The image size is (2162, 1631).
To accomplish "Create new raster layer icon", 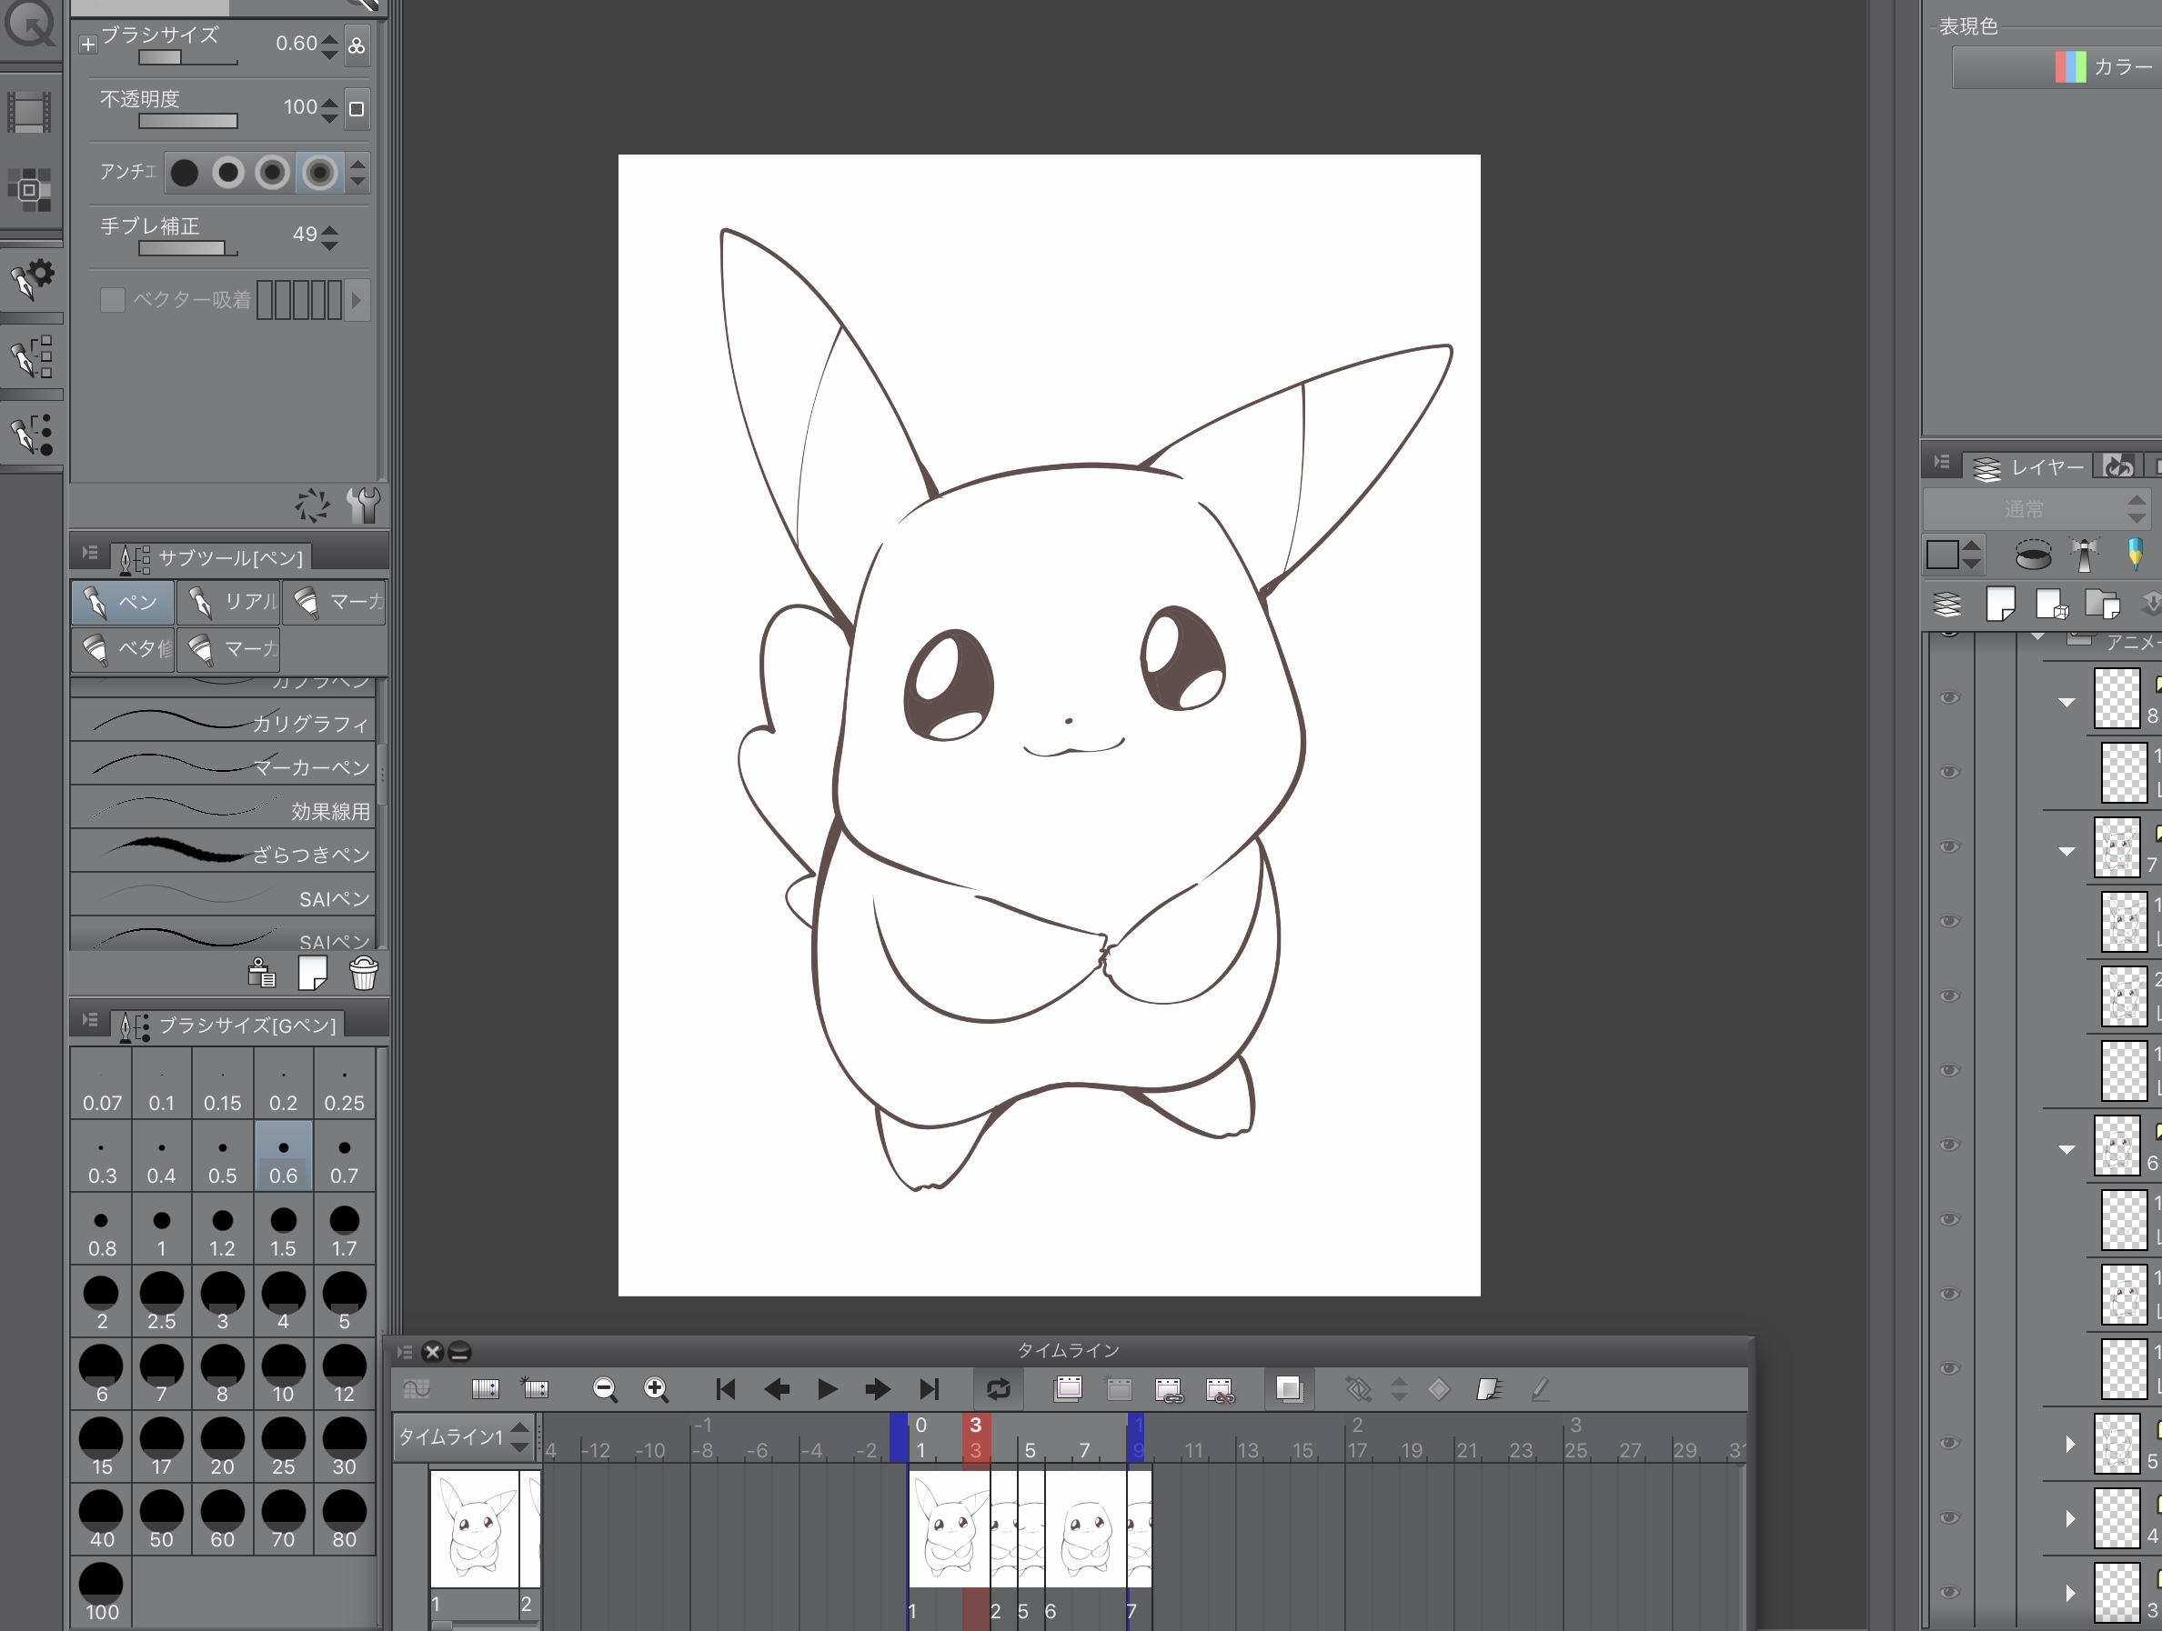I will point(2001,605).
